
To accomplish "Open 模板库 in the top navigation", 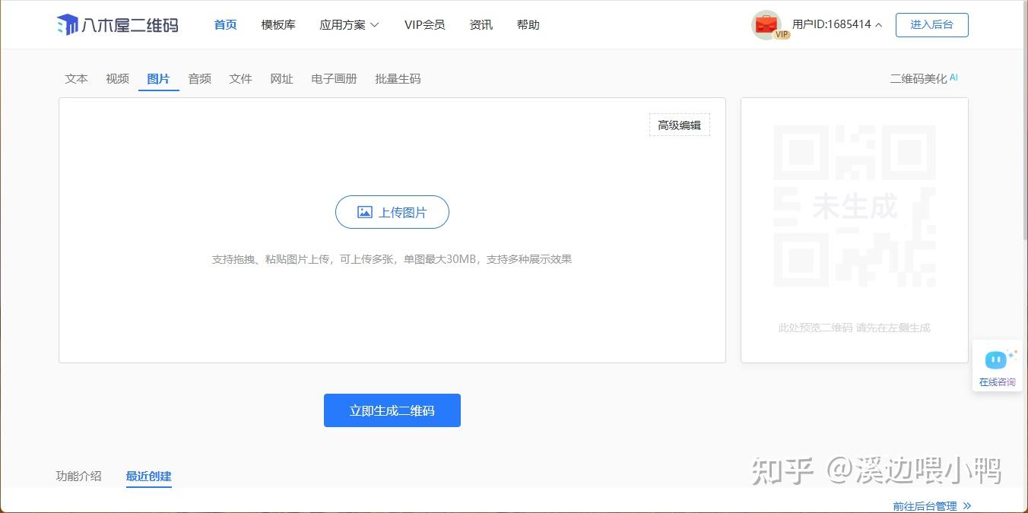I will (278, 25).
